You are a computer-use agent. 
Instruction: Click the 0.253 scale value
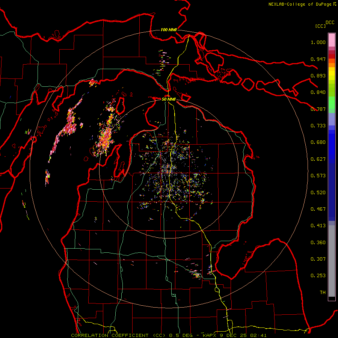pos(318,276)
